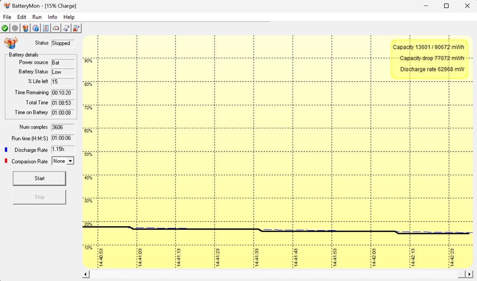Screen dimensions: 477x281
Task: Click the chart scrollbar left arrow
Action: click(x=86, y=274)
